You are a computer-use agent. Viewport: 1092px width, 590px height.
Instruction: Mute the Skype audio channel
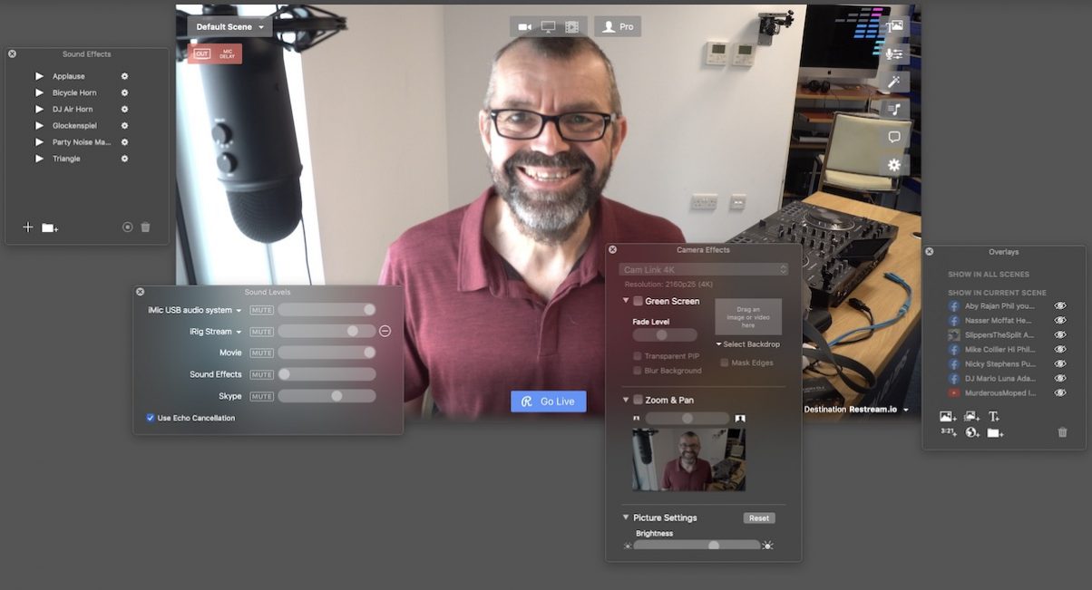pyautogui.click(x=262, y=396)
